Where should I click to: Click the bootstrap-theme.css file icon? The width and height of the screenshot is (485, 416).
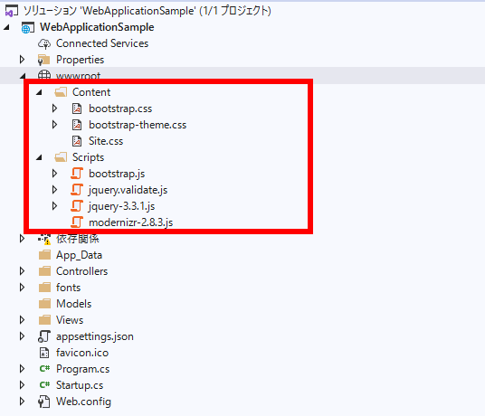[77, 125]
